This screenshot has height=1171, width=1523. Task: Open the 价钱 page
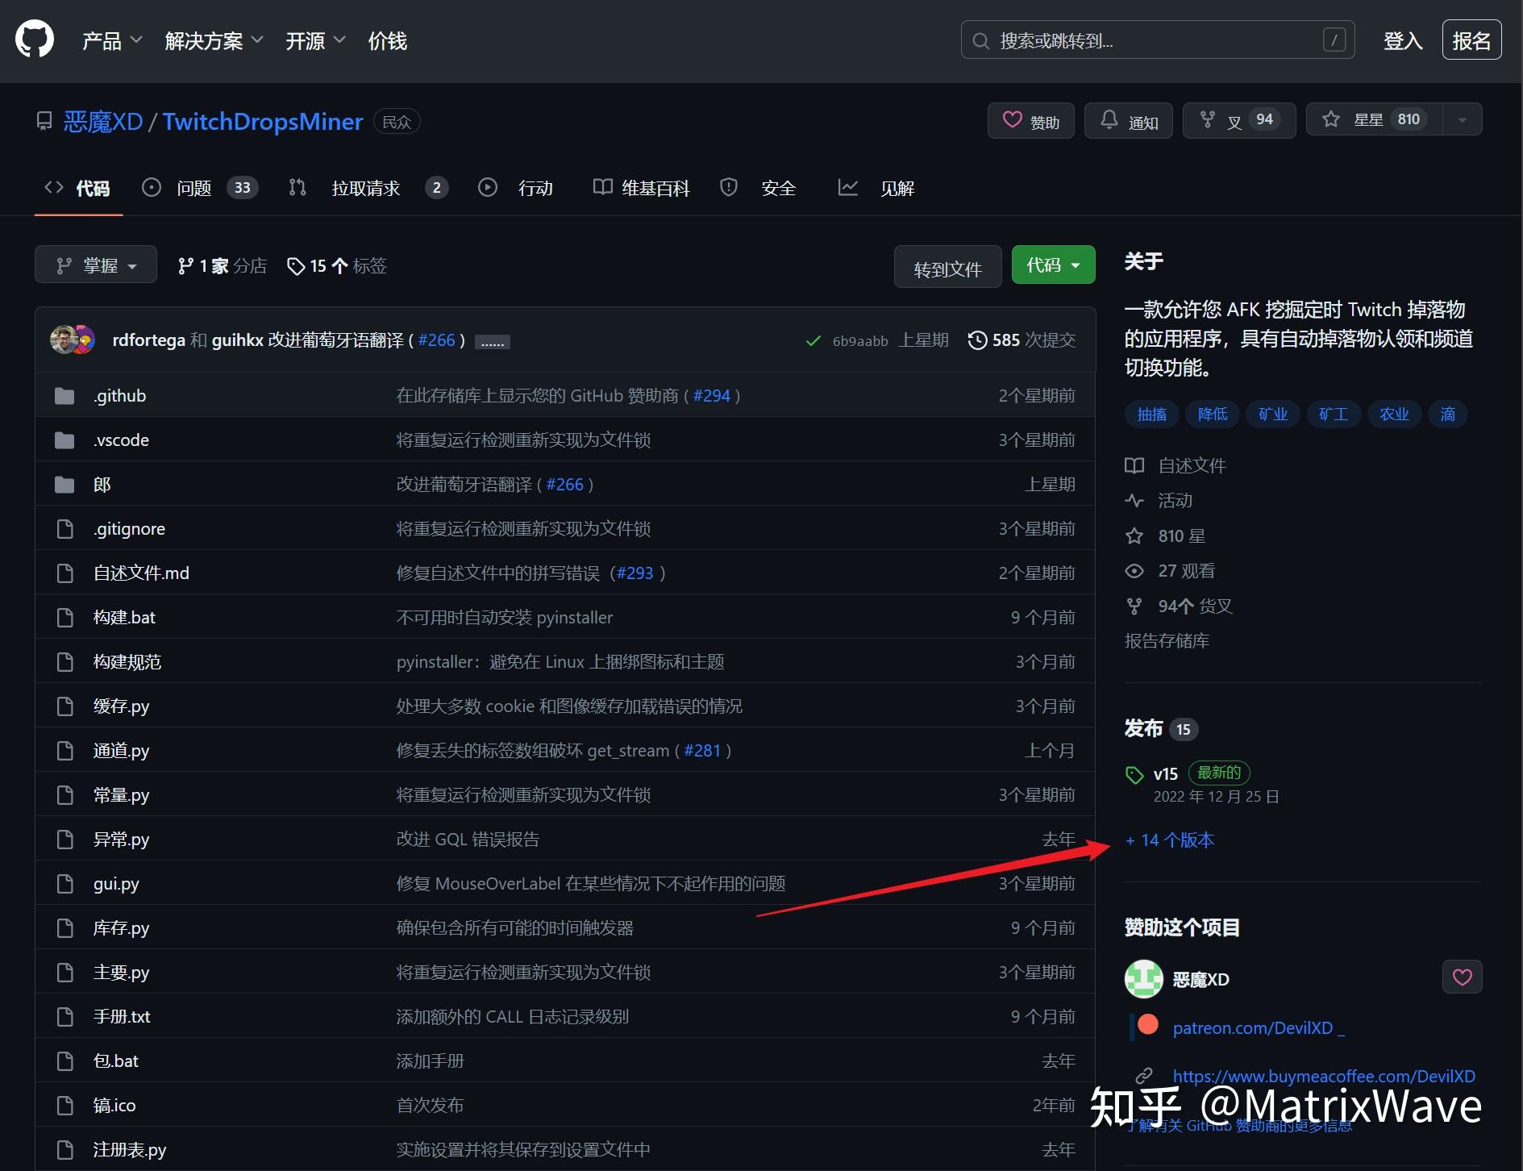point(388,41)
